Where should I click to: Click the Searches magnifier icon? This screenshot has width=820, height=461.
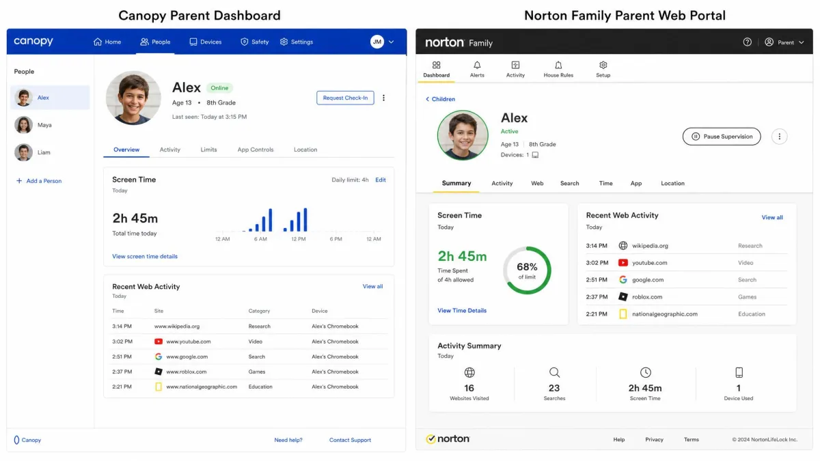point(554,373)
